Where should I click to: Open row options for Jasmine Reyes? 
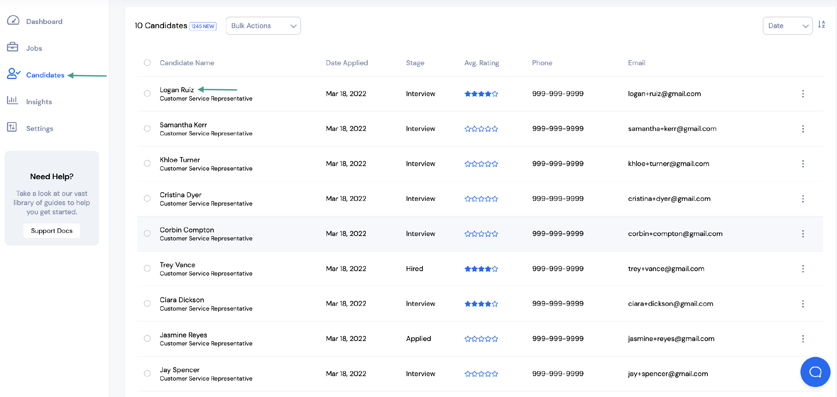(803, 338)
